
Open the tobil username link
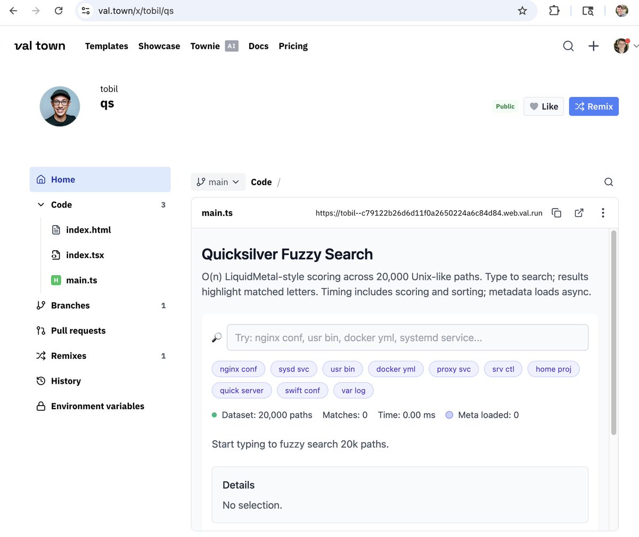point(109,89)
